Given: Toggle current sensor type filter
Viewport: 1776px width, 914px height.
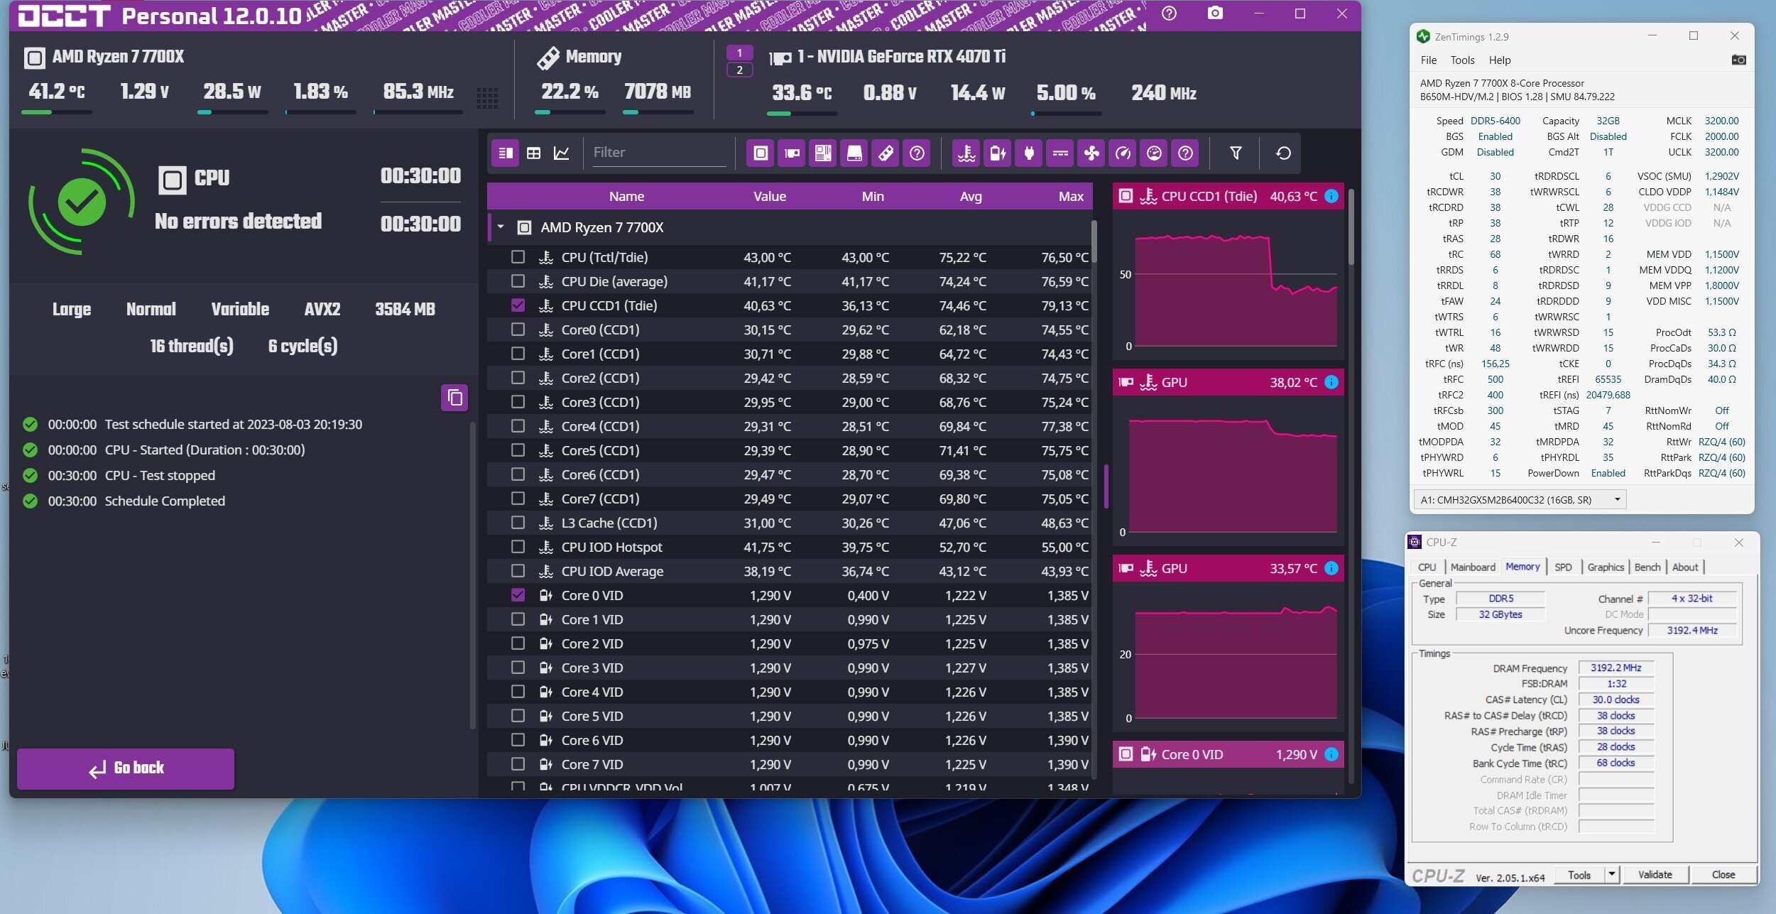Looking at the screenshot, I should point(1060,153).
